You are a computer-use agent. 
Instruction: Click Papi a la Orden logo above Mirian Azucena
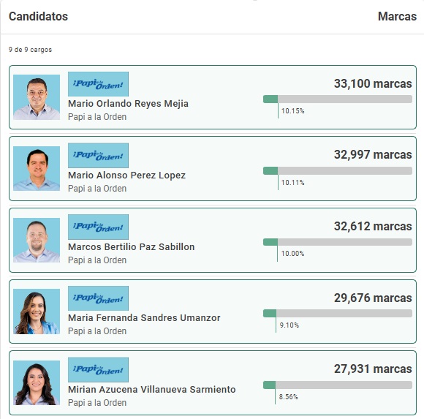click(98, 370)
